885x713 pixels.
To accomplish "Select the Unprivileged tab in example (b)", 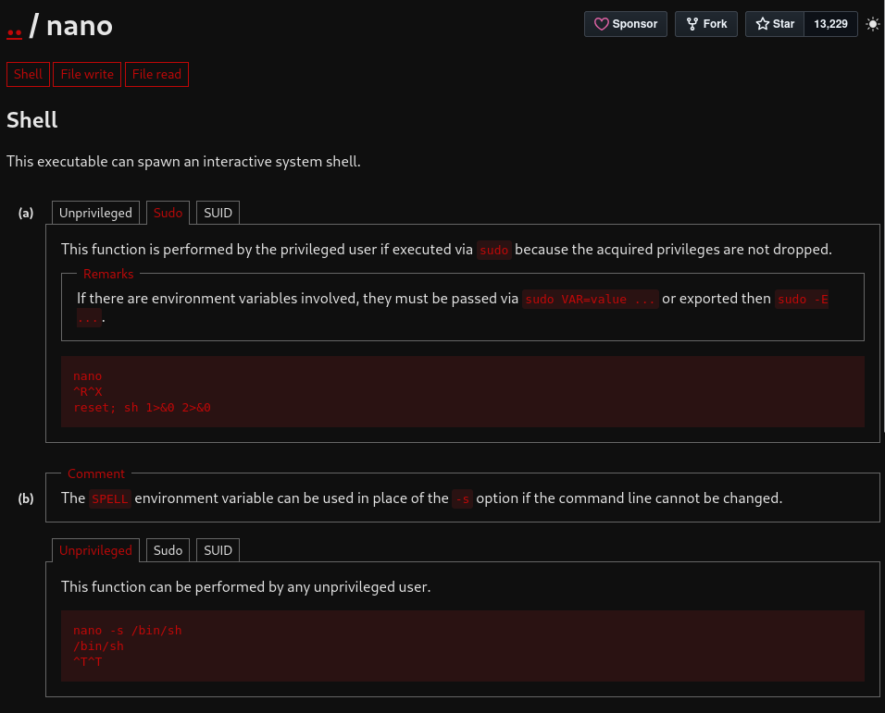I will coord(95,550).
